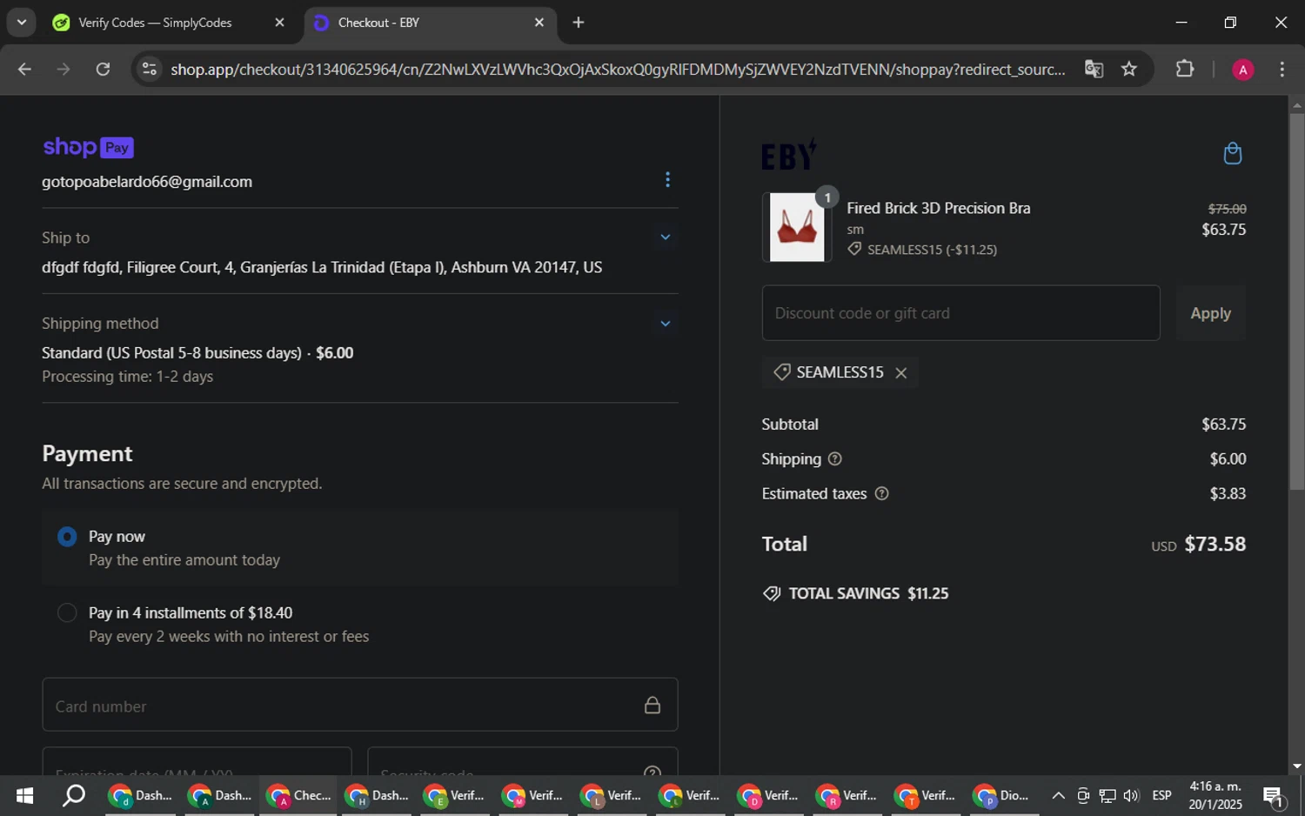The image size is (1305, 816).
Task: Open the tab search dropdown arrow
Action: [22, 23]
